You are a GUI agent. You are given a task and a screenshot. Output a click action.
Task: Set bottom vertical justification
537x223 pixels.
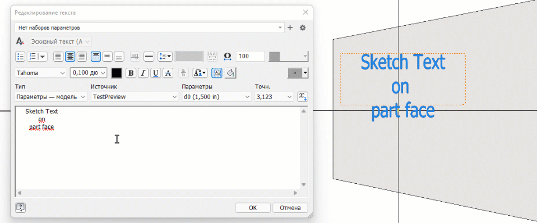pos(118,57)
